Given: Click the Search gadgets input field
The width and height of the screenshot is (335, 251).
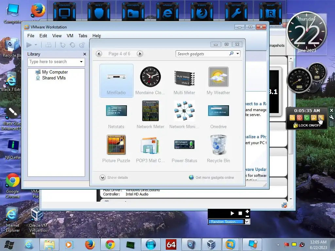Looking at the screenshot, I should 202,54.
